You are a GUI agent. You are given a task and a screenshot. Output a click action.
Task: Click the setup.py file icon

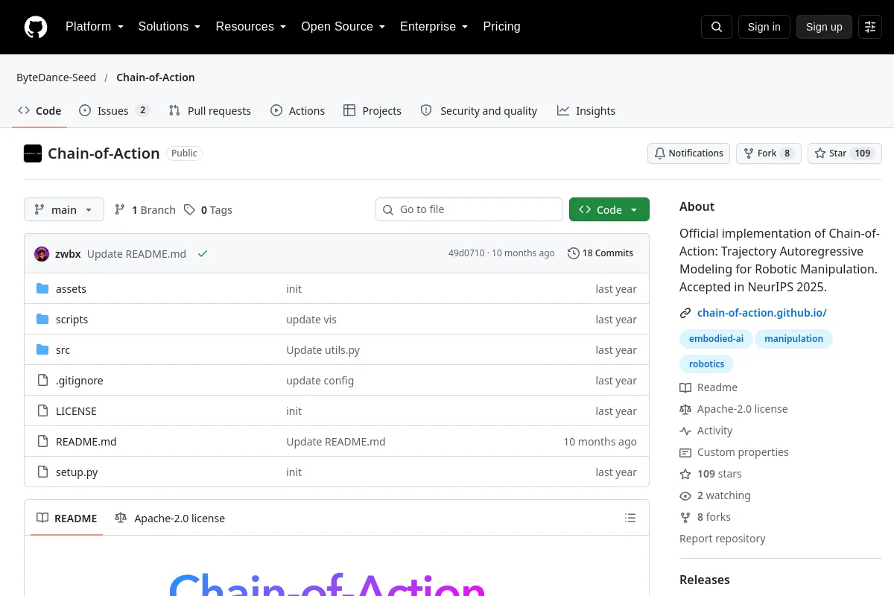coord(42,472)
